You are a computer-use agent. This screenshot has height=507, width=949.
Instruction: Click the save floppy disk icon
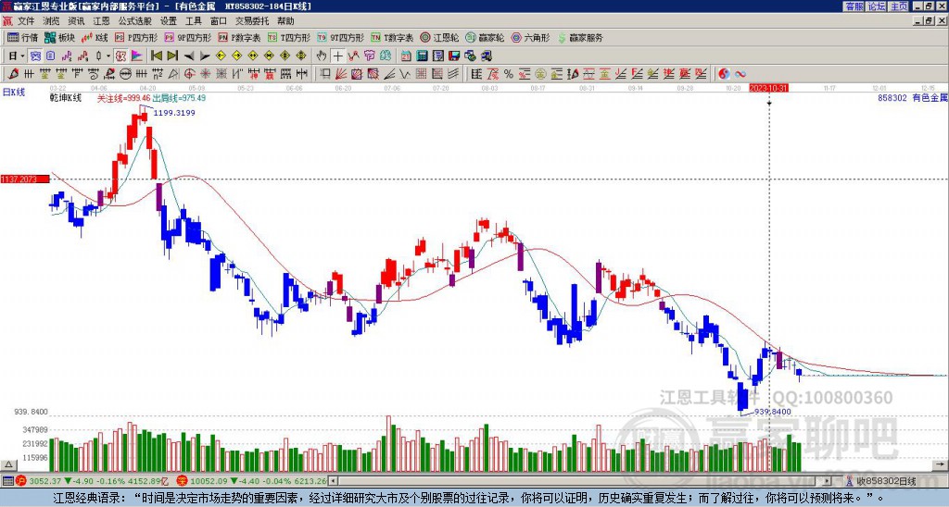click(x=454, y=56)
